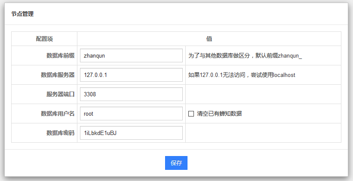Click the 数据库前缀 row label
353x181 pixels.
(x=60, y=55)
